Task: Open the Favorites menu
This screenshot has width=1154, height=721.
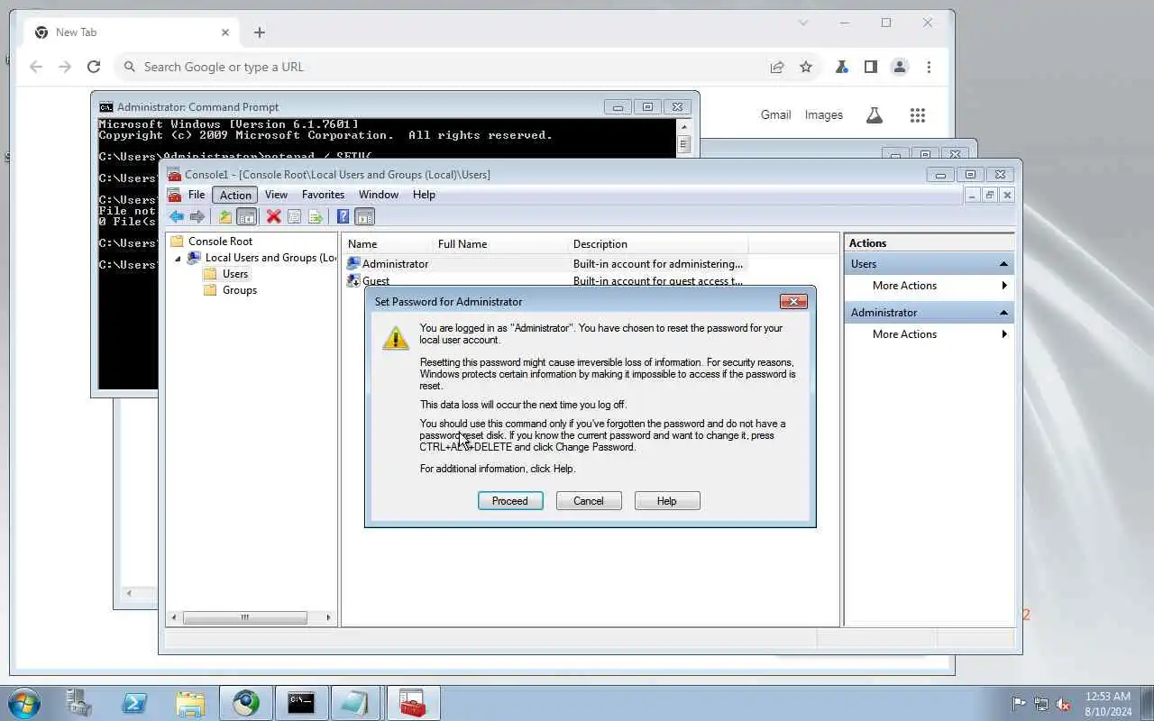Action: [x=323, y=195]
